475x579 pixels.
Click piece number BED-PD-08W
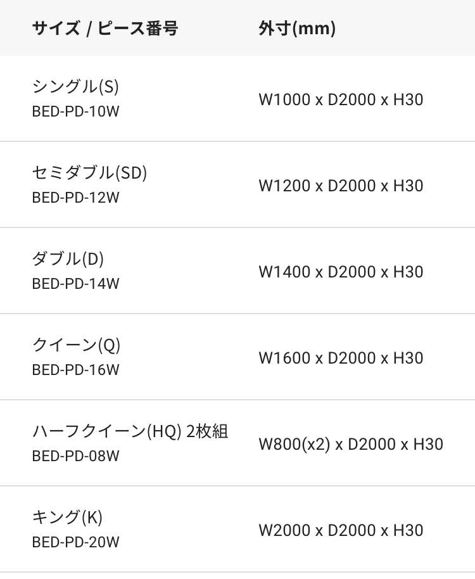pos(75,456)
